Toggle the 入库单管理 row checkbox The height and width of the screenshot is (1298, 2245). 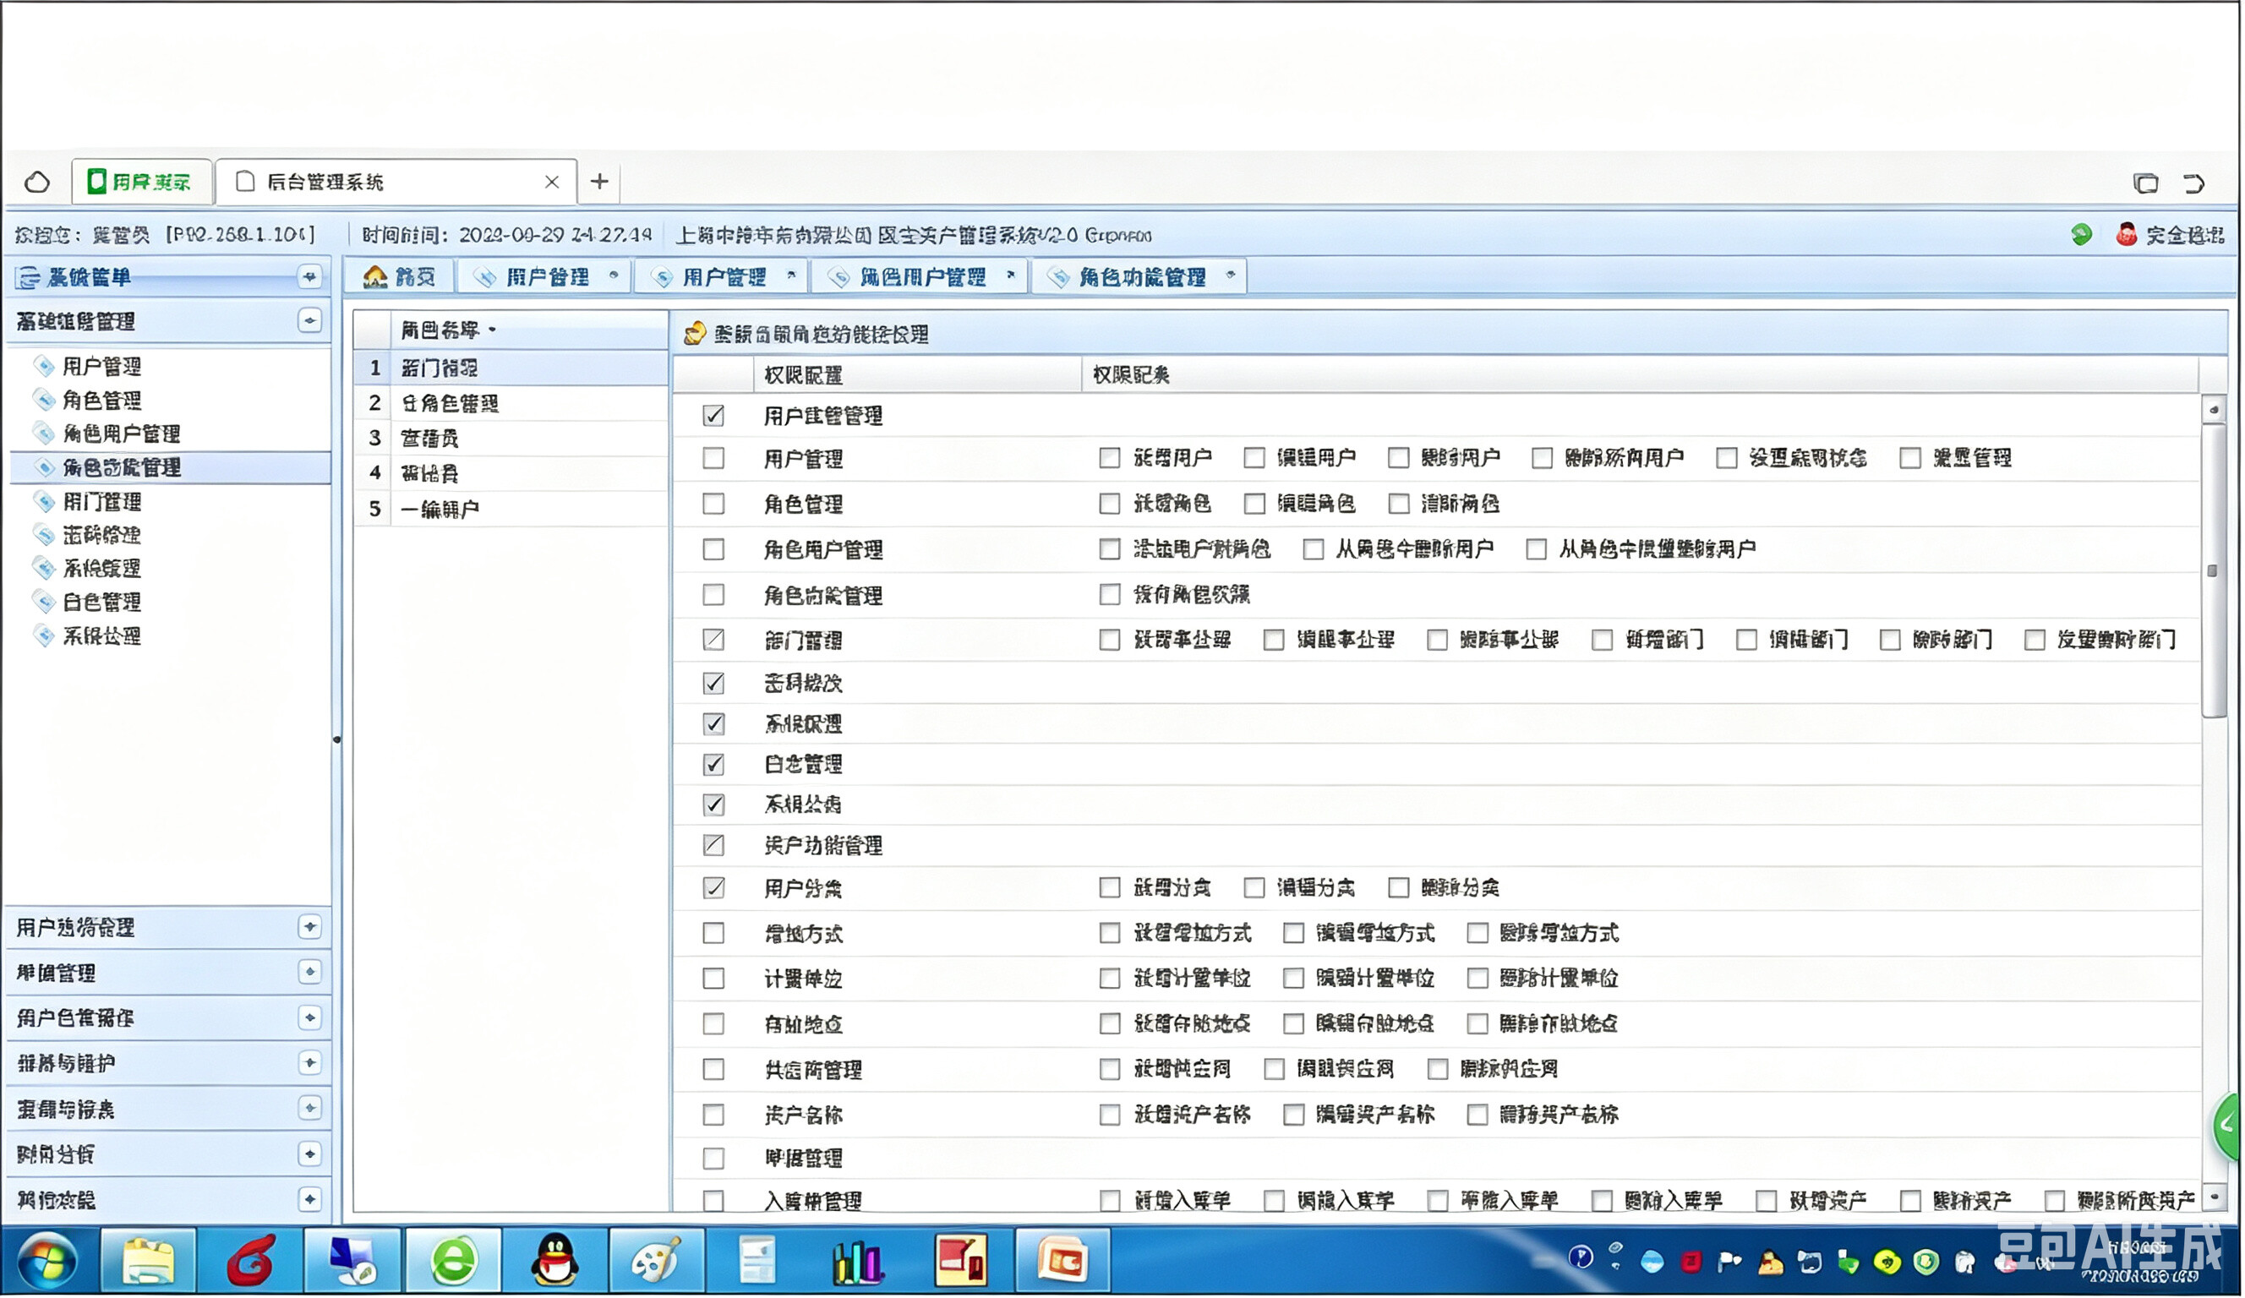(x=713, y=1201)
